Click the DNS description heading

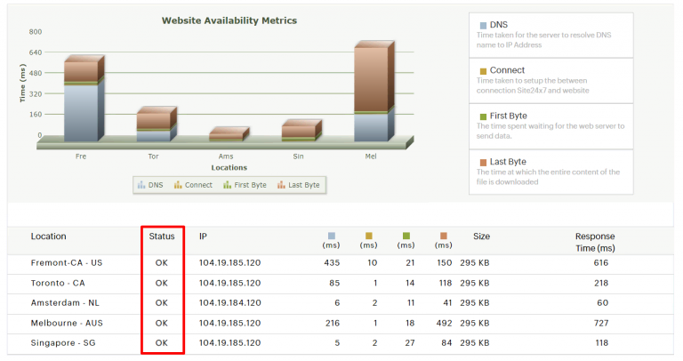point(499,25)
